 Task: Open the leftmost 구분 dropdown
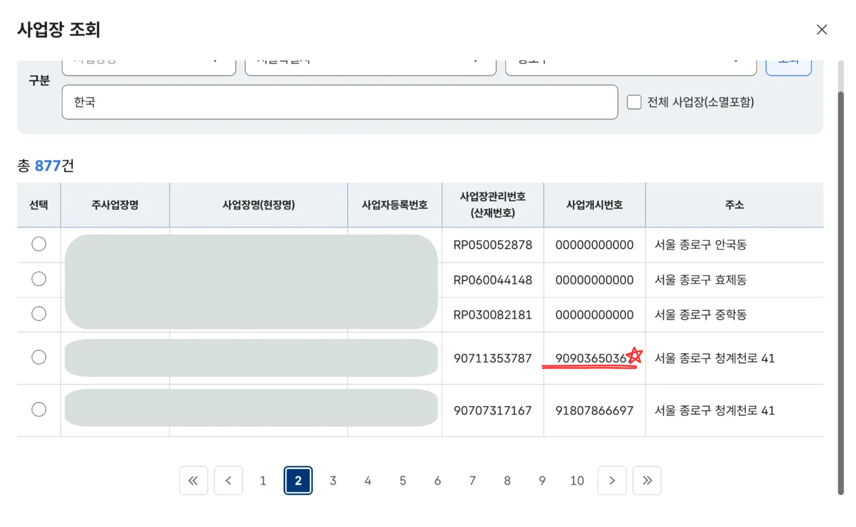[x=149, y=66]
